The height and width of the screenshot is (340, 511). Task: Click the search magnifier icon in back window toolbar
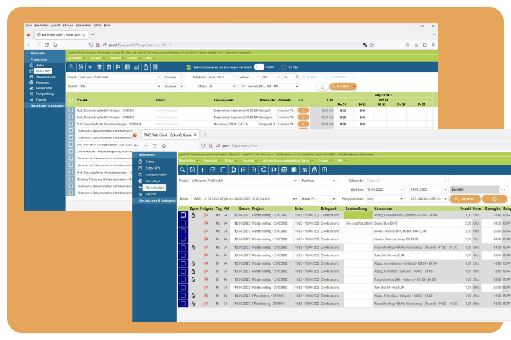click(x=71, y=67)
